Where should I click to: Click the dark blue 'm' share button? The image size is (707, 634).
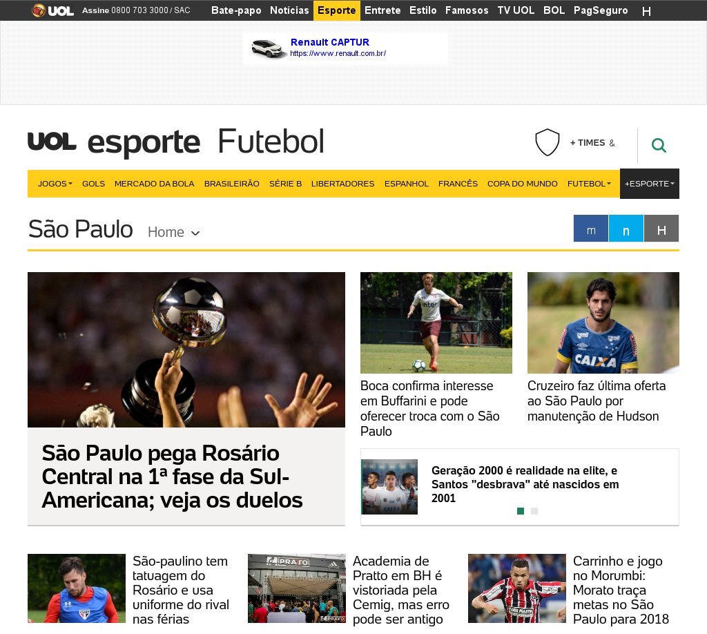click(x=591, y=229)
